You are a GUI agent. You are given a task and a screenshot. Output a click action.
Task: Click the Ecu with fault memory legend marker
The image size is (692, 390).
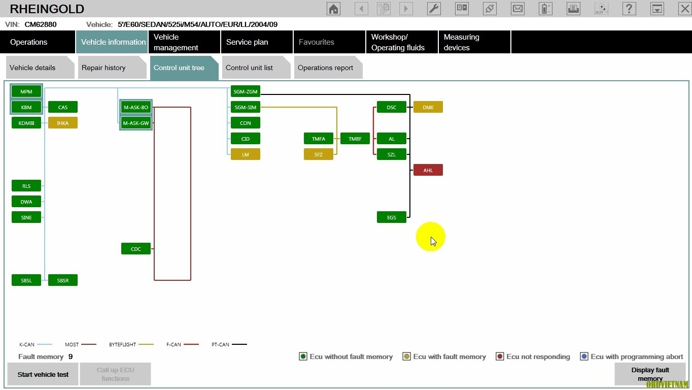pyautogui.click(x=406, y=356)
